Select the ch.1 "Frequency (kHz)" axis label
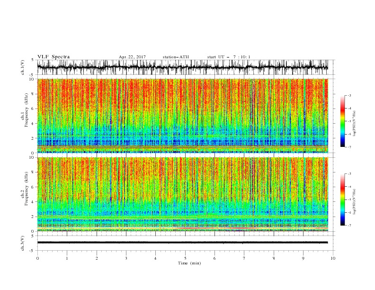The height and width of the screenshot is (290, 375). tap(27, 110)
